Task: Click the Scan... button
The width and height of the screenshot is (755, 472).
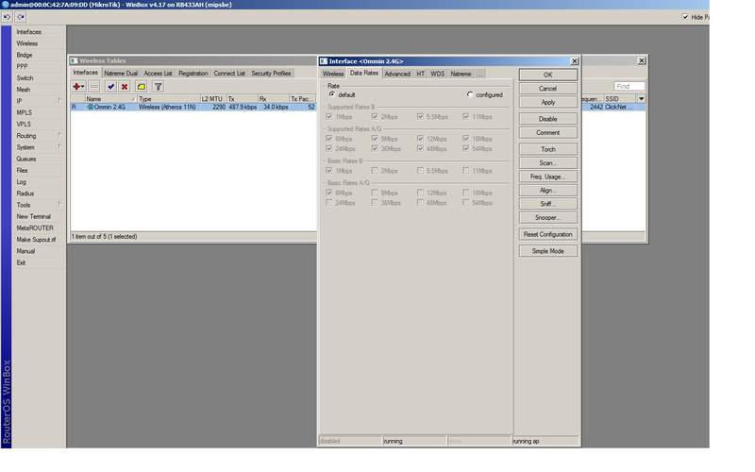Action: pos(548,162)
